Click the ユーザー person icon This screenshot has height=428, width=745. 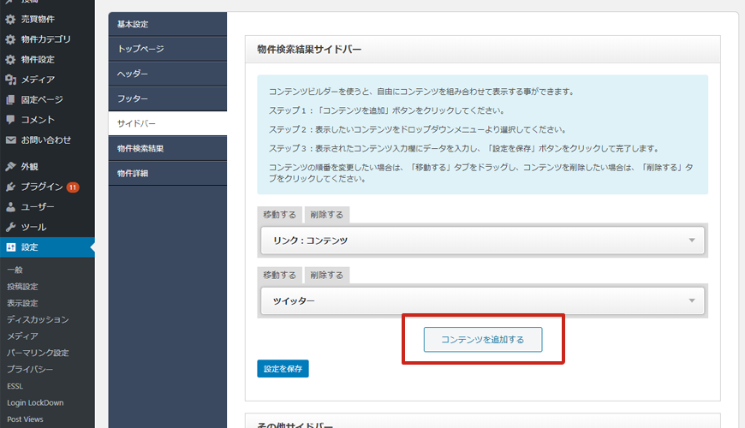10,207
